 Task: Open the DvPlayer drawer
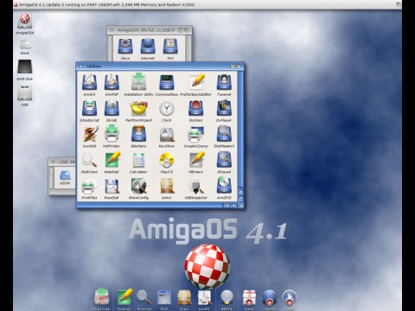click(224, 108)
